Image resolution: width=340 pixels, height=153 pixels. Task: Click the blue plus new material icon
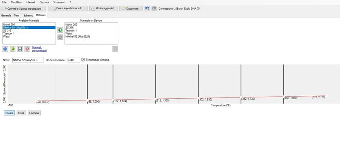coord(5,49)
